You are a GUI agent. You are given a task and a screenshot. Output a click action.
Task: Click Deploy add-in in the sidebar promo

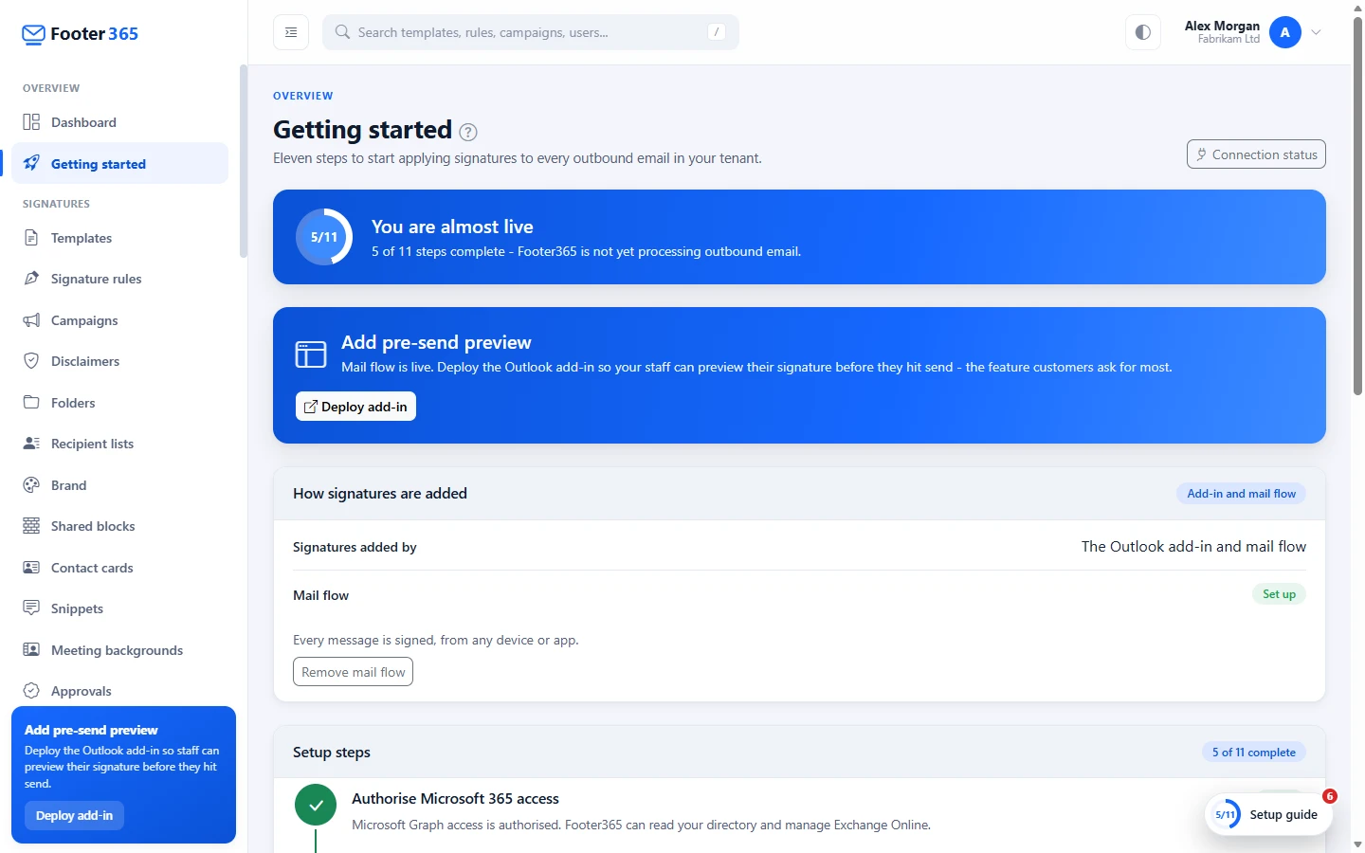click(74, 816)
